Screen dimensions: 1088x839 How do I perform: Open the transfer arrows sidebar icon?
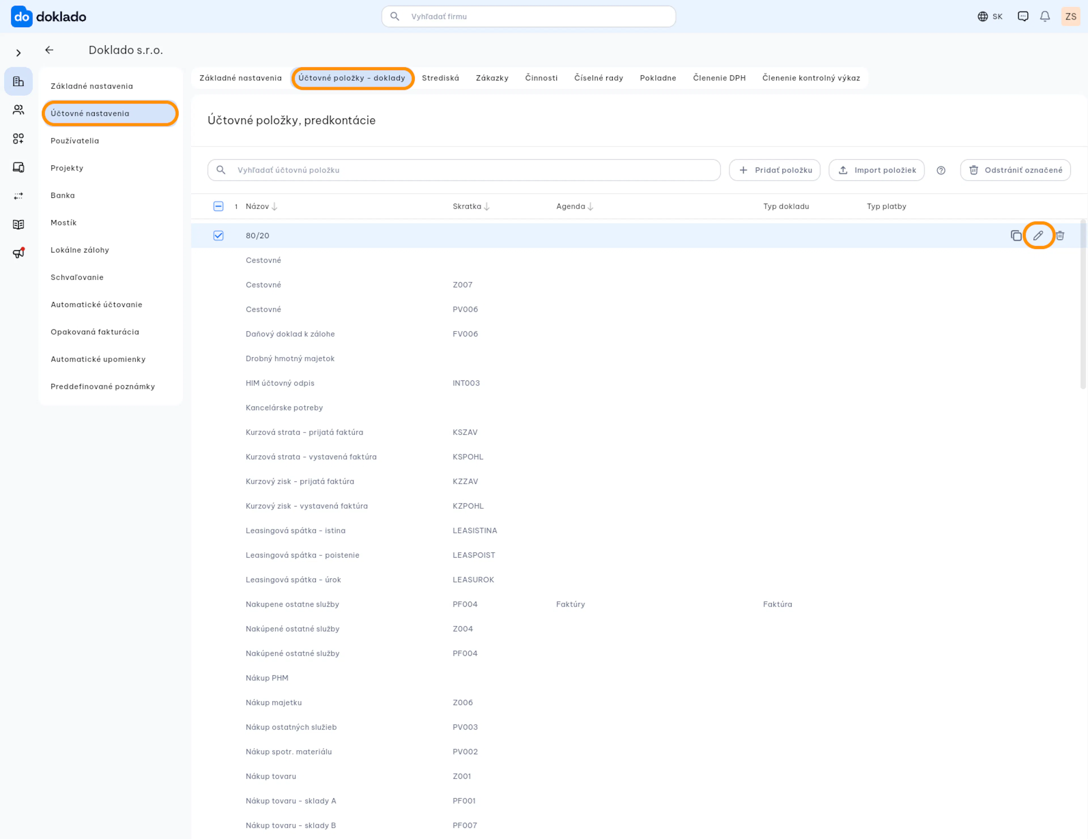tap(18, 196)
